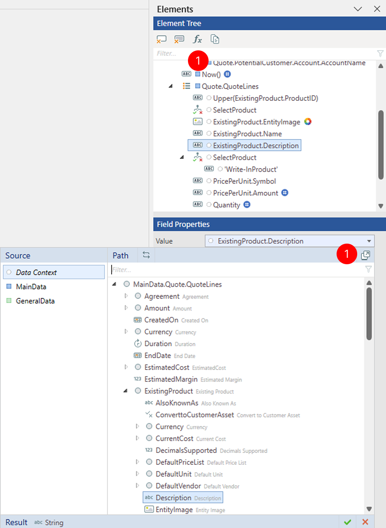Click path list scrollbar down arrow

pos(369,509)
